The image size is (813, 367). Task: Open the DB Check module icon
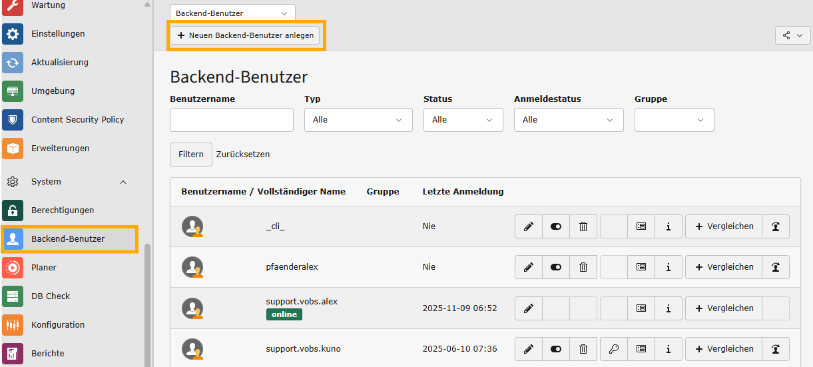(13, 296)
